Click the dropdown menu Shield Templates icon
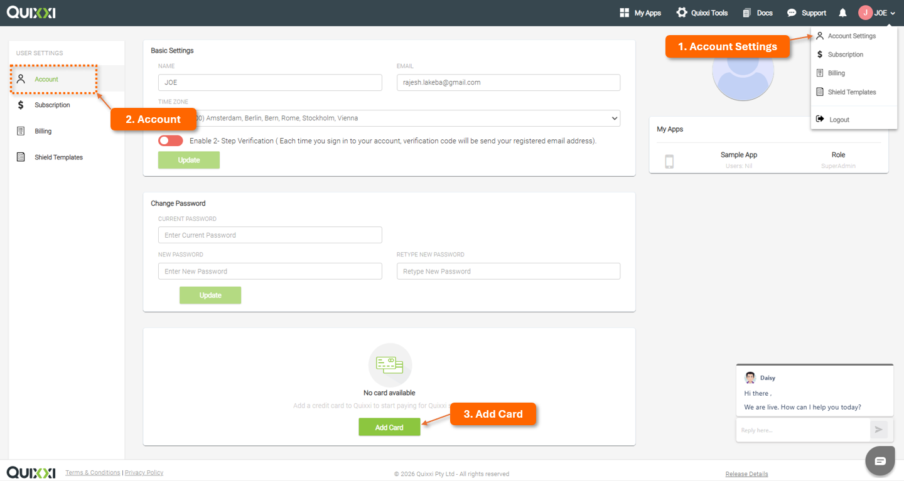Image resolution: width=904 pixels, height=481 pixels. coord(820,92)
